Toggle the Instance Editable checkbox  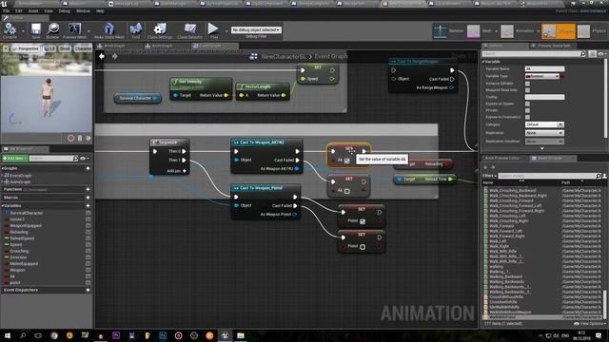pos(527,84)
